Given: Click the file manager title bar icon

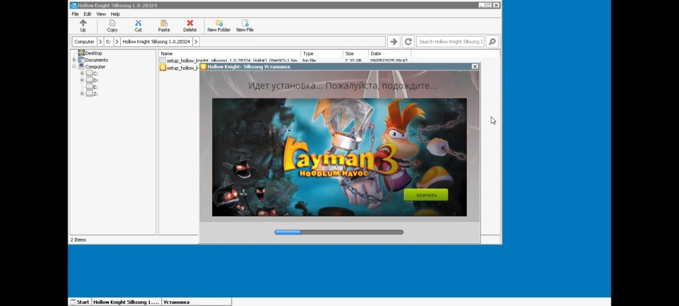Looking at the screenshot, I should pos(74,5).
